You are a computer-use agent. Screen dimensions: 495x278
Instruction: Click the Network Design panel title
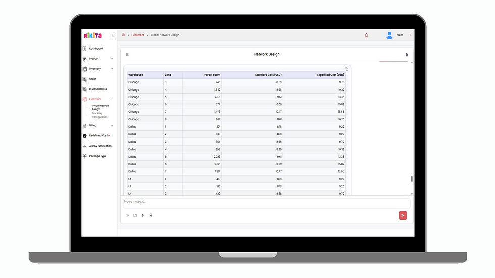[267, 54]
